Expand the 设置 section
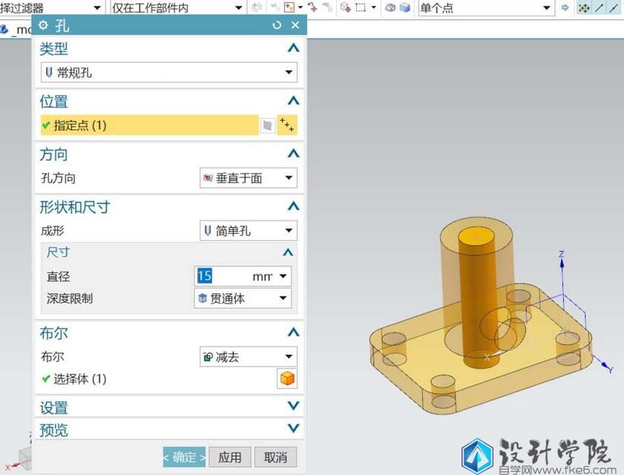The width and height of the screenshot is (624, 475). [293, 406]
